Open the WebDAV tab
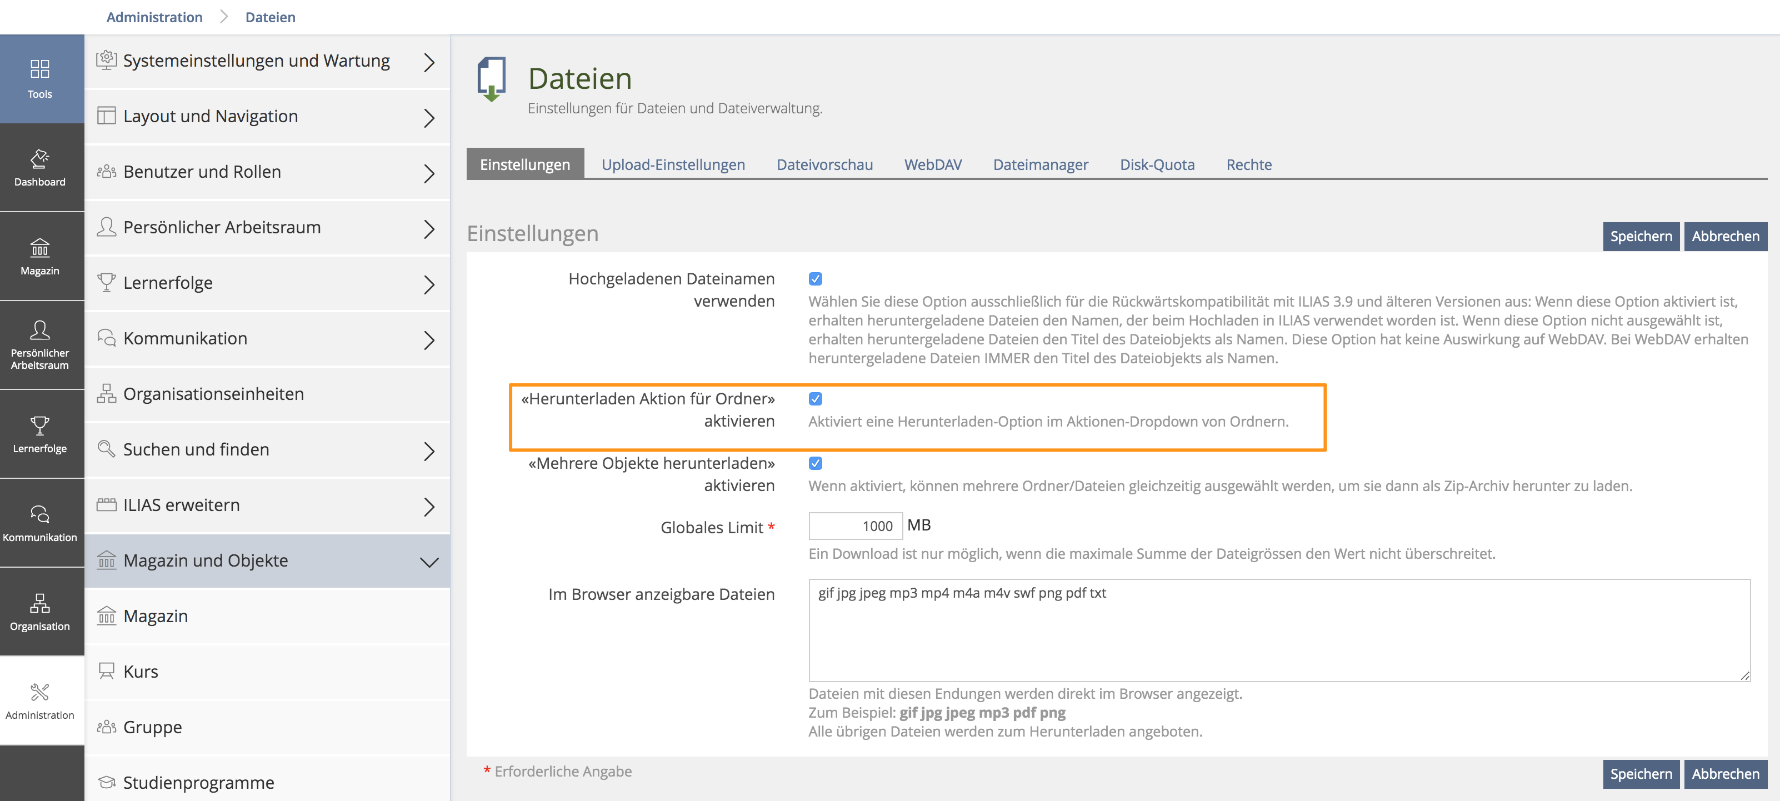This screenshot has height=801, width=1780. coord(932,164)
